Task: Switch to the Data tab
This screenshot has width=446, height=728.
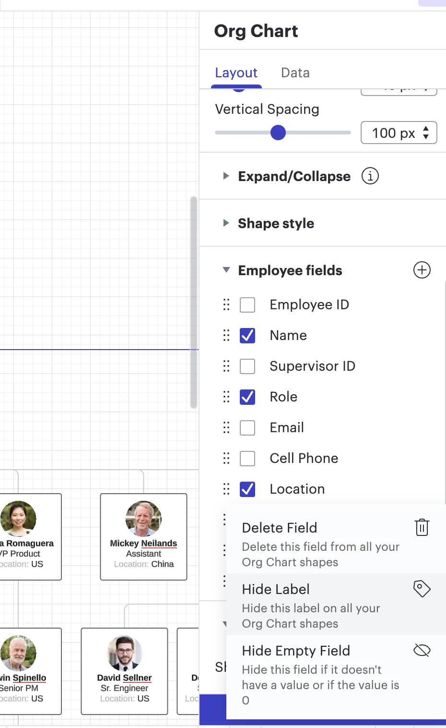Action: click(x=294, y=73)
